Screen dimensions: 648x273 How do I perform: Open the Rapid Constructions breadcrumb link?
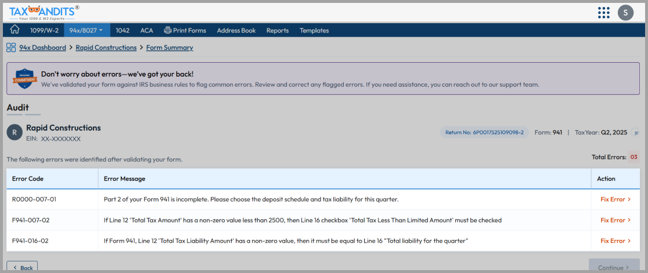click(x=106, y=48)
